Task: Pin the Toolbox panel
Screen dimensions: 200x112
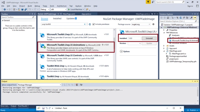Action: pyautogui.click(x=32, y=14)
